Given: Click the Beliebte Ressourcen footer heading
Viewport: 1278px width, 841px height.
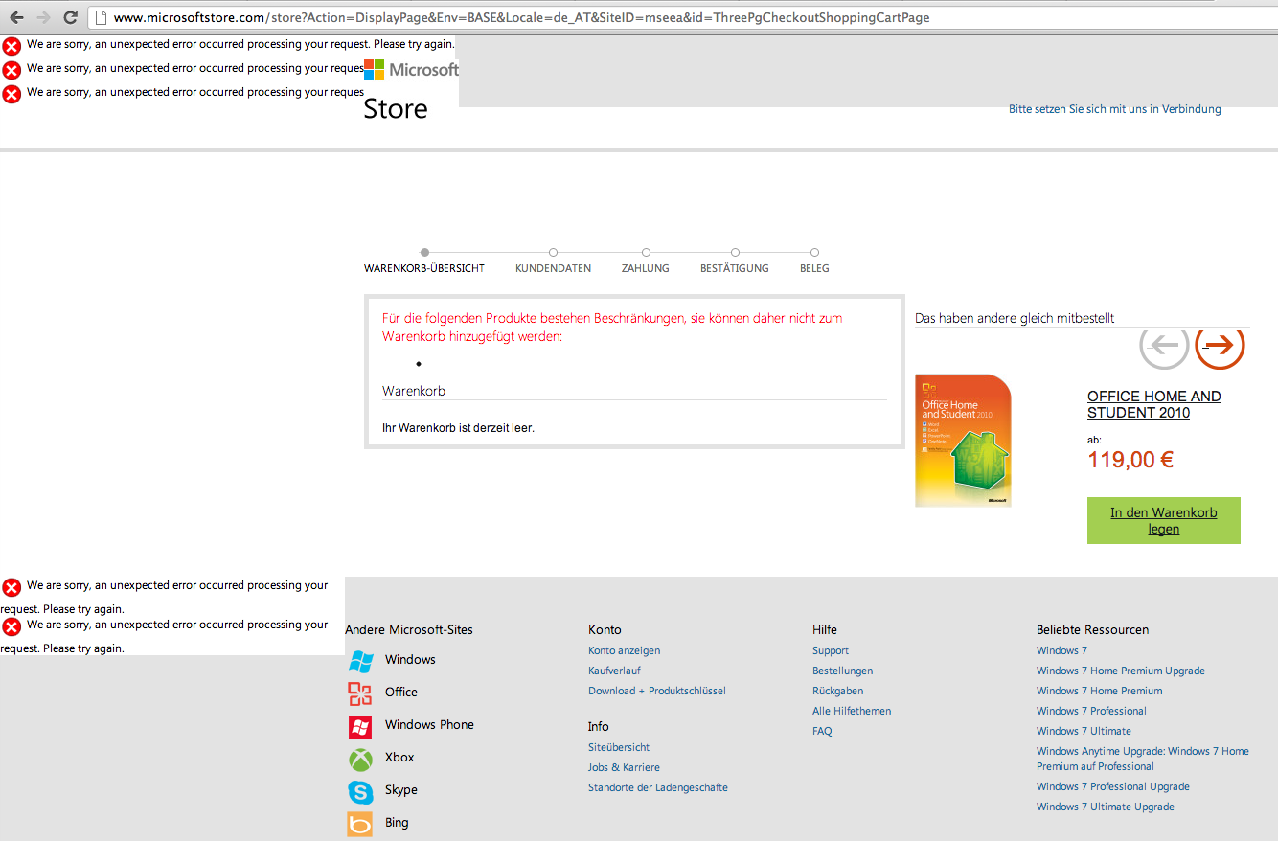Looking at the screenshot, I should click(1092, 629).
